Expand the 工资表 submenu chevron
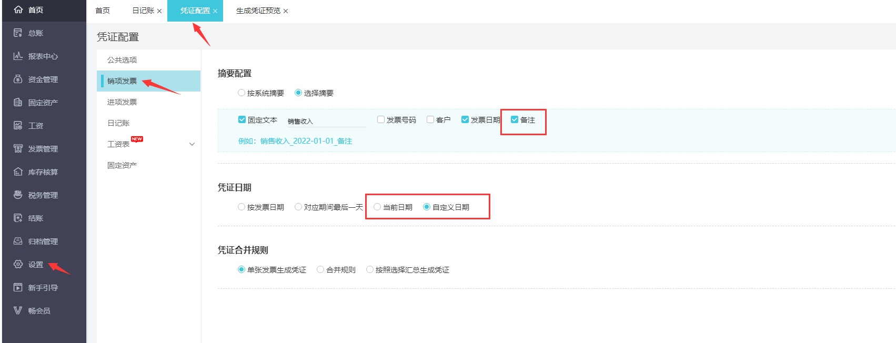 (x=192, y=144)
